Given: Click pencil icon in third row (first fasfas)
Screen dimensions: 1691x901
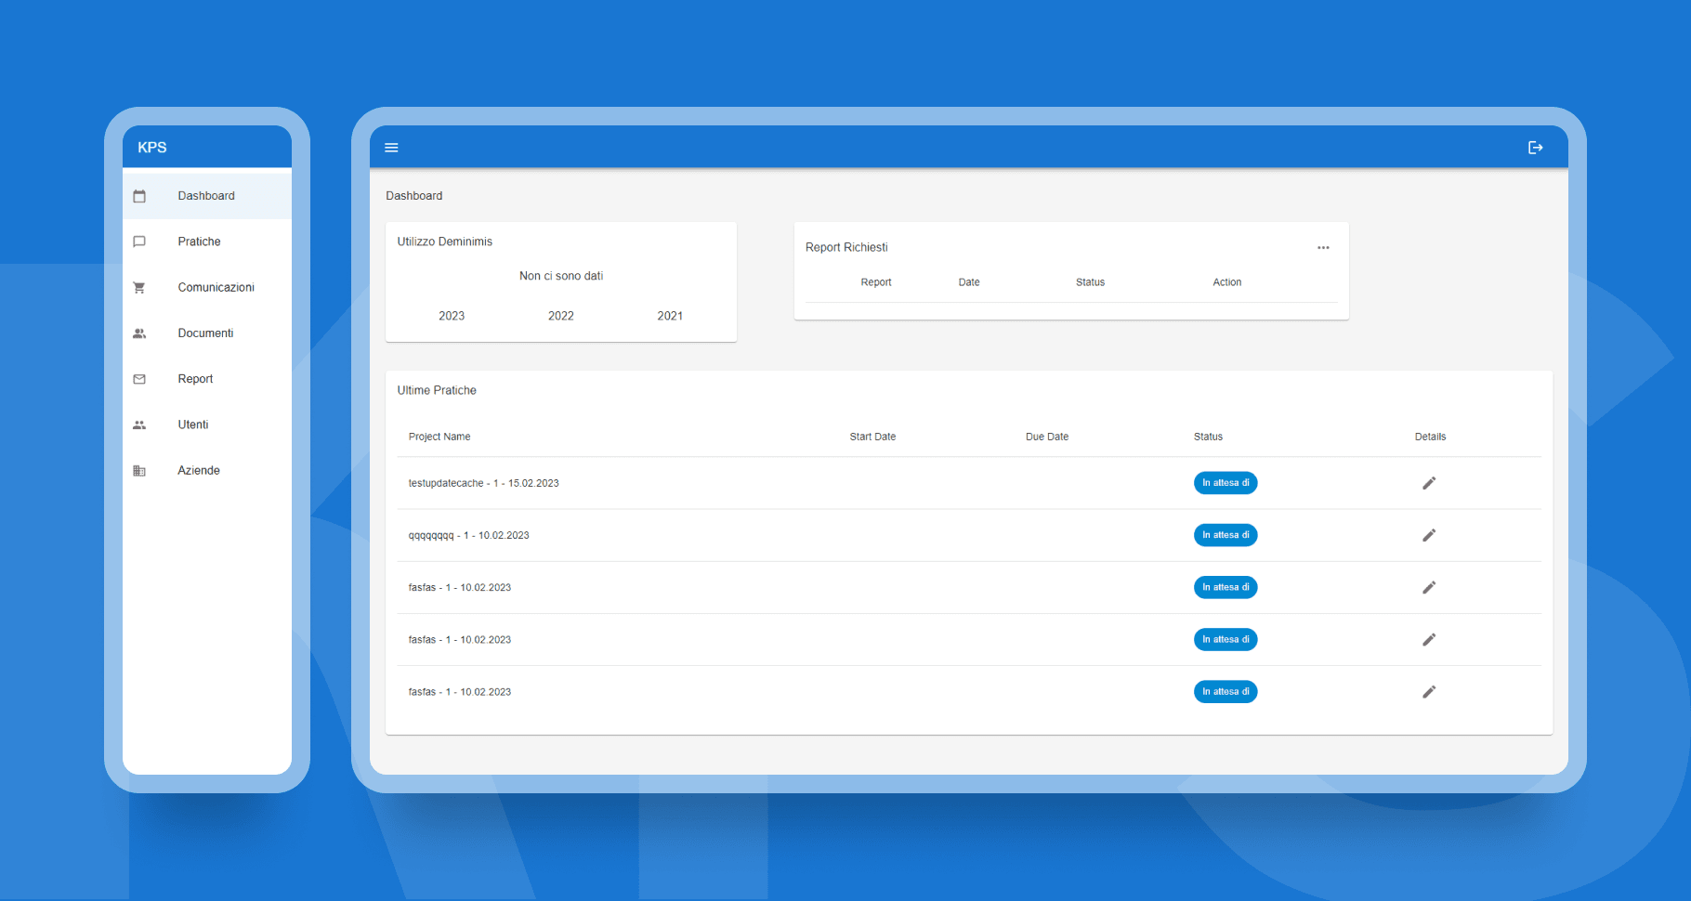Looking at the screenshot, I should [x=1429, y=587].
